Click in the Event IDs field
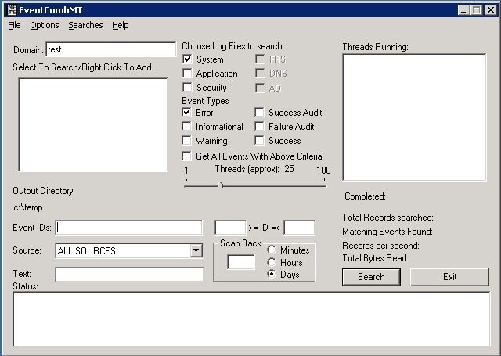 point(128,228)
